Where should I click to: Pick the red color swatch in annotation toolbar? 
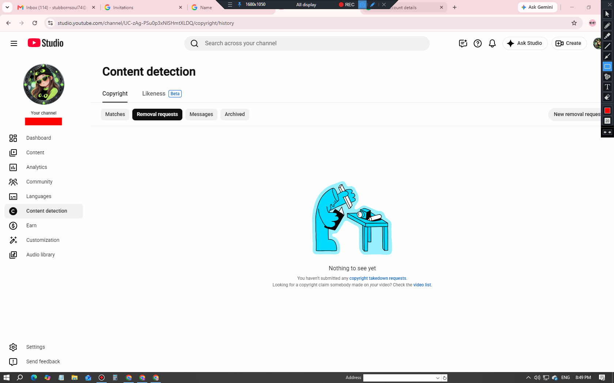(x=607, y=111)
